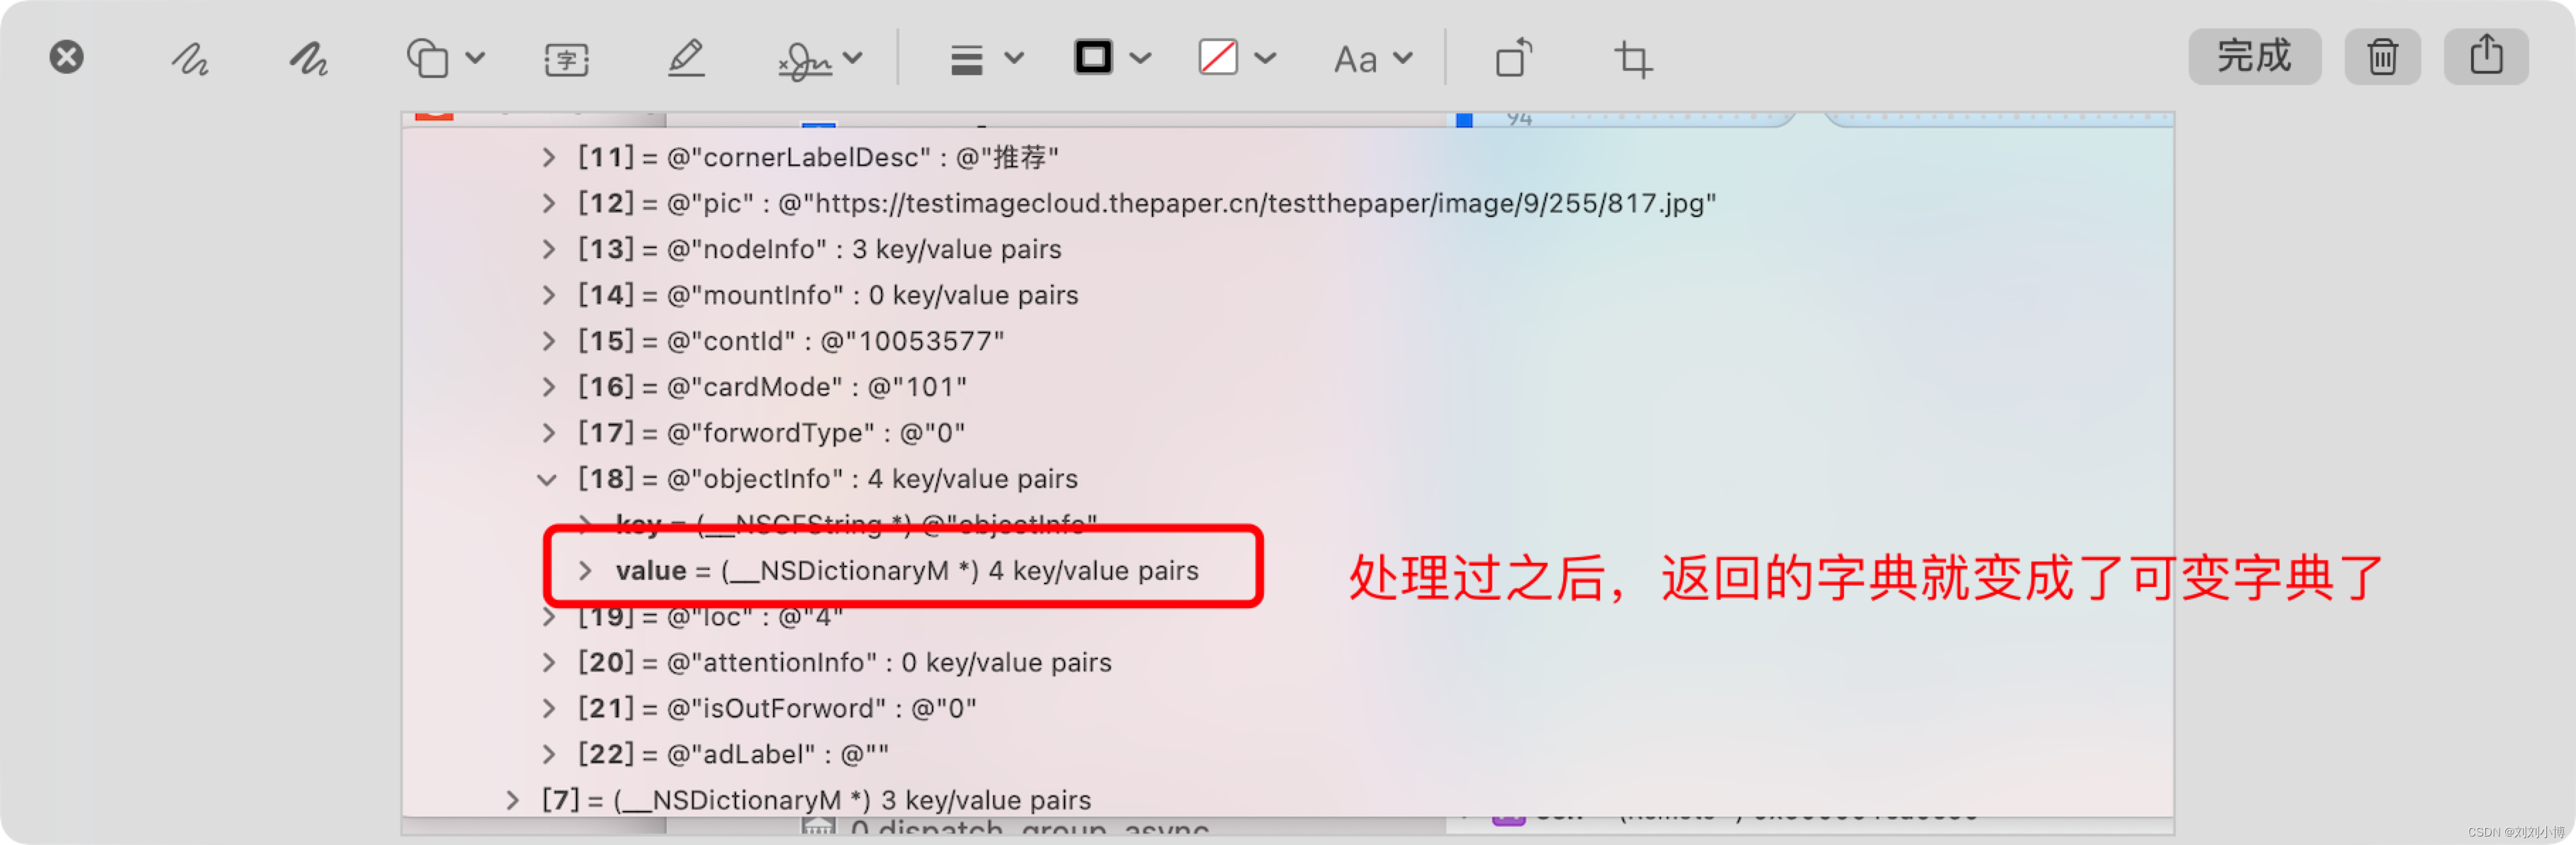The image size is (2576, 845).
Task: Select the Sketch pen tool
Action: [189, 59]
